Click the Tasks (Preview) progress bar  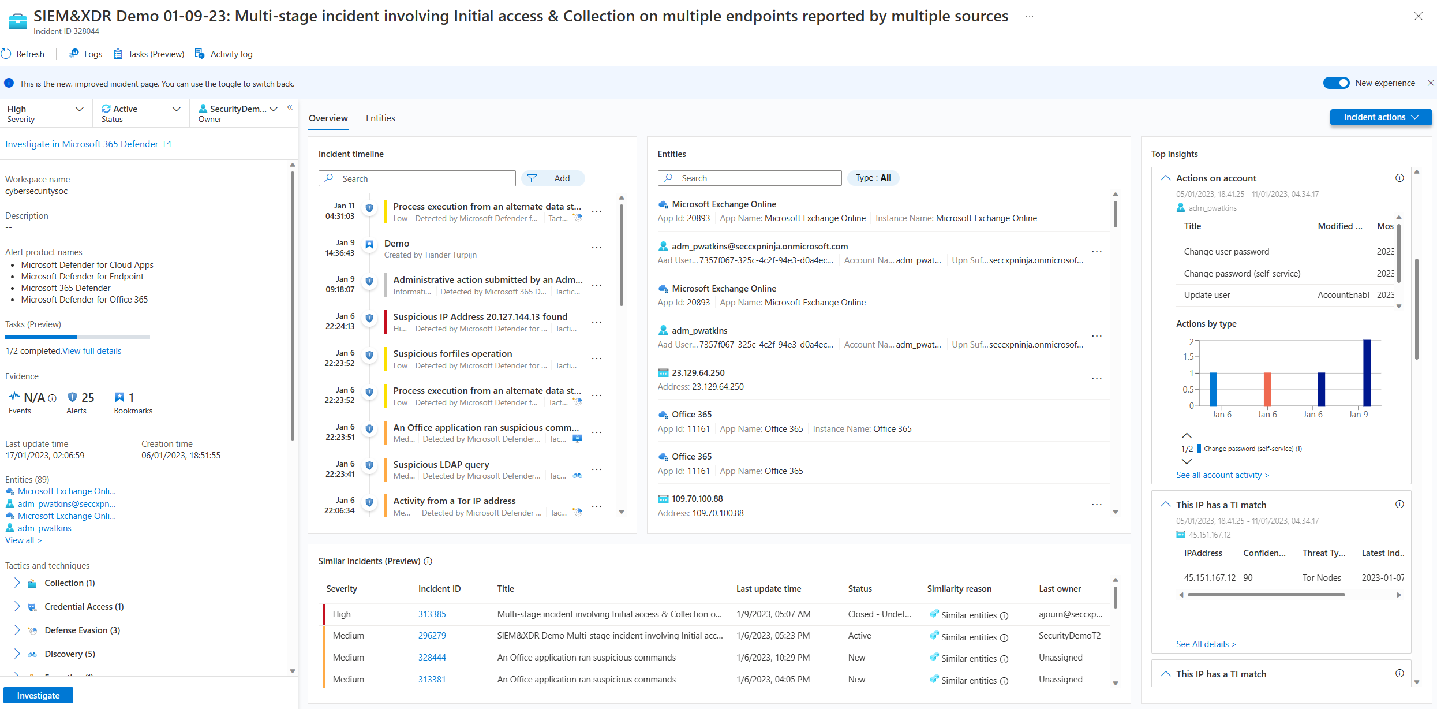pyautogui.click(x=77, y=337)
